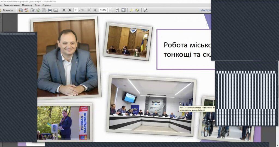The image size is (279, 147).
Task: Click the Открыть (Open) button
Action: 7,10
